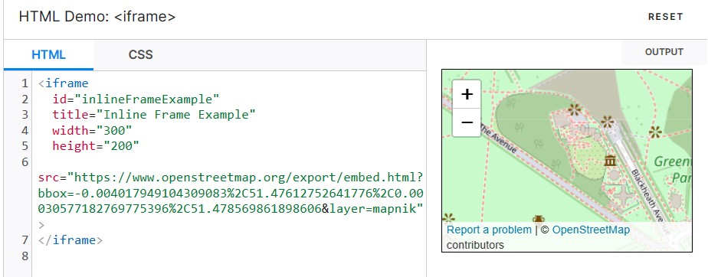The height and width of the screenshot is (277, 708).
Task: Click the museum marker icon on the map
Action: tap(610, 161)
